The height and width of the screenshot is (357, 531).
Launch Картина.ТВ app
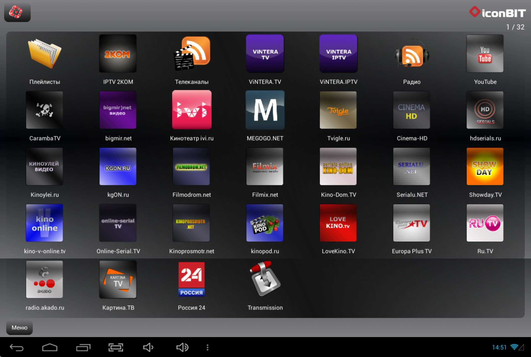pyautogui.click(x=118, y=279)
